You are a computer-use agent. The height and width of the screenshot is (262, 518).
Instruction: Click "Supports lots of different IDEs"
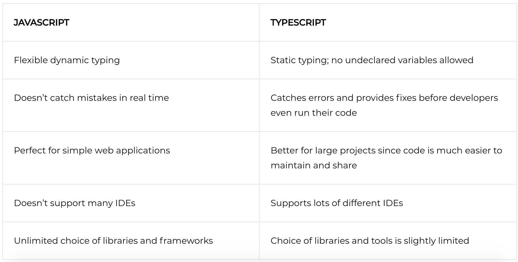pos(336,203)
